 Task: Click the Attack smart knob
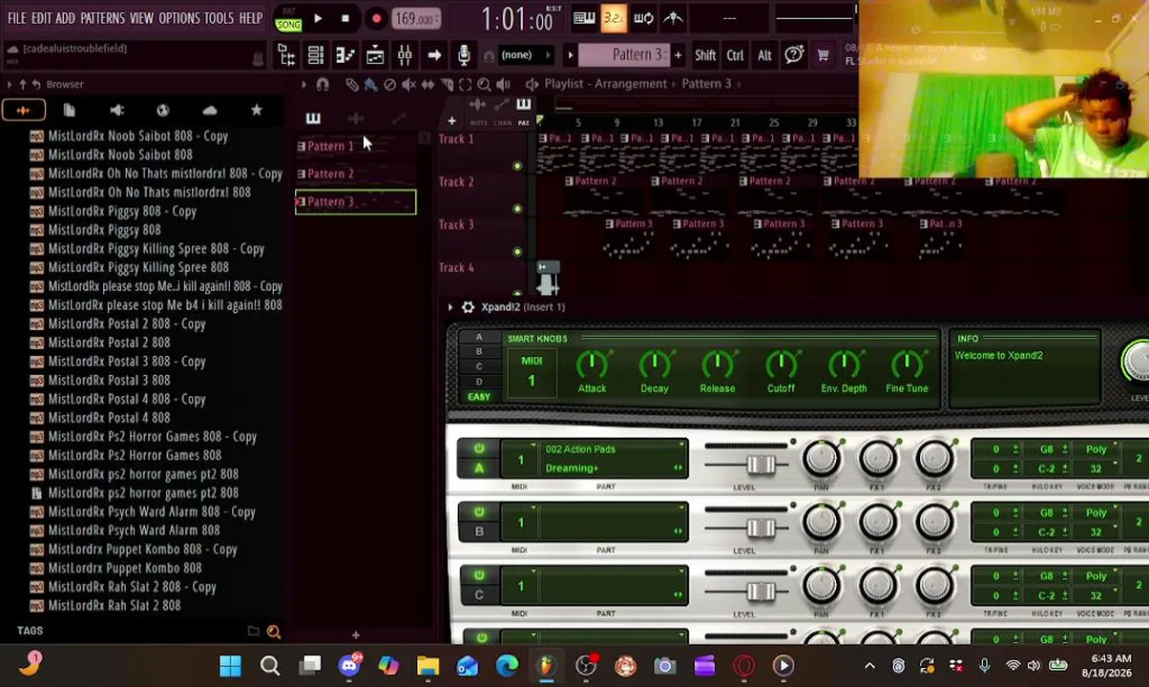592,364
